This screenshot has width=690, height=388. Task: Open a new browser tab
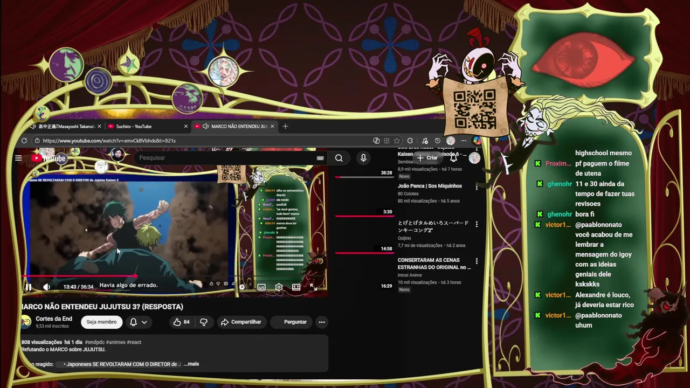click(x=285, y=126)
